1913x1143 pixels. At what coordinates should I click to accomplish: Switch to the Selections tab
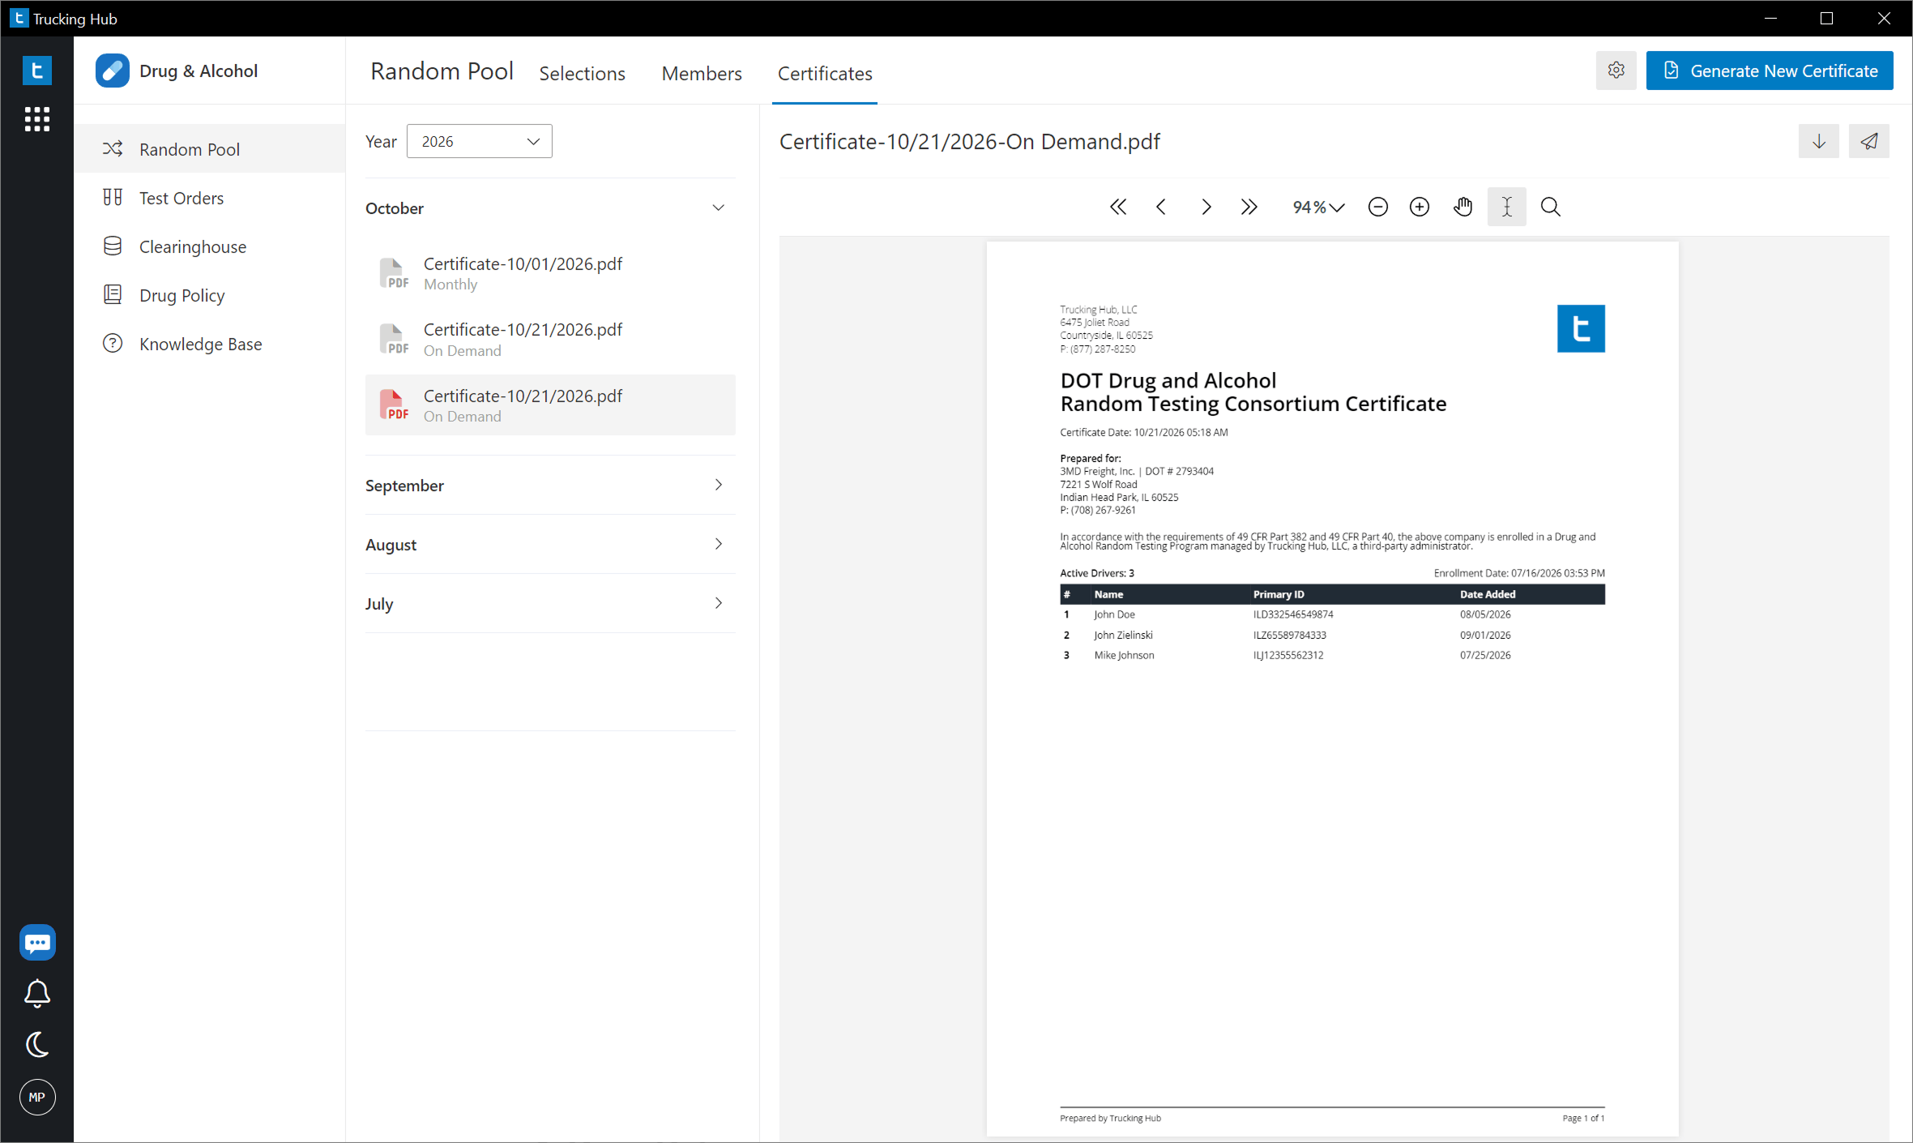[582, 73]
